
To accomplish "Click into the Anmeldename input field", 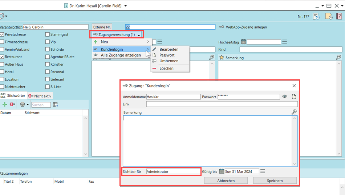I will pos(173,97).
